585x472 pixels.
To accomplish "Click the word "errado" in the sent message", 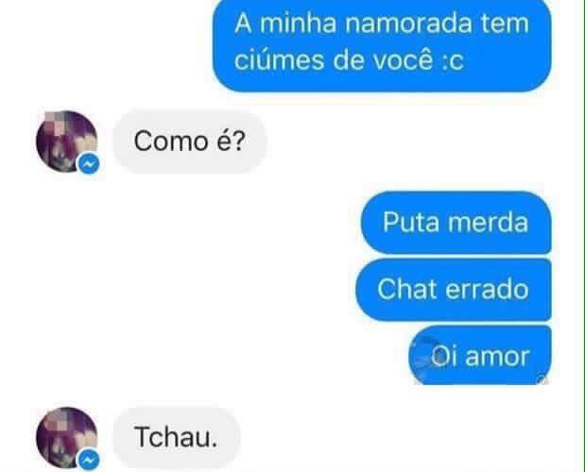I will coord(488,290).
